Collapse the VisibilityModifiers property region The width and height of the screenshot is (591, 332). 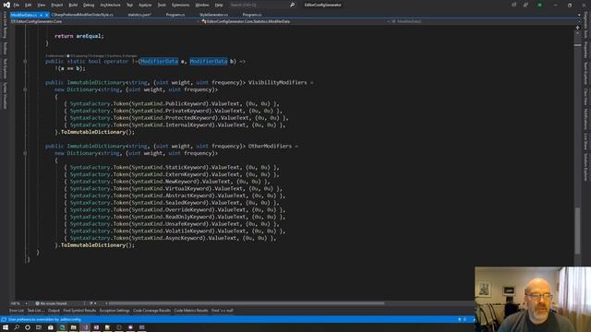coord(25,89)
